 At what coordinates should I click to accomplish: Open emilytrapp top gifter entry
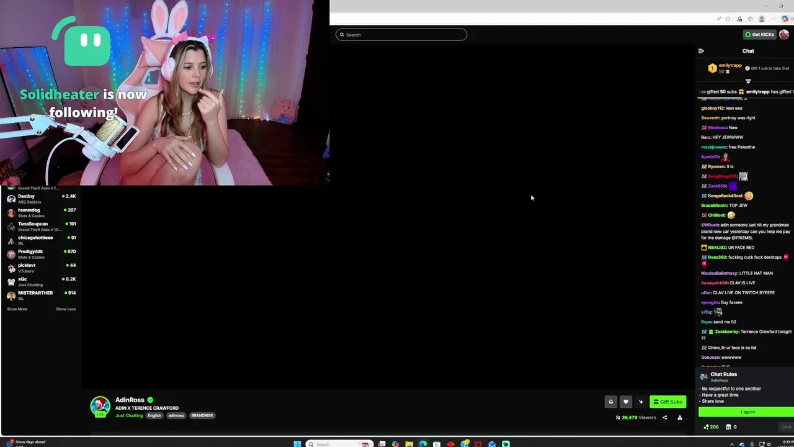coord(725,68)
